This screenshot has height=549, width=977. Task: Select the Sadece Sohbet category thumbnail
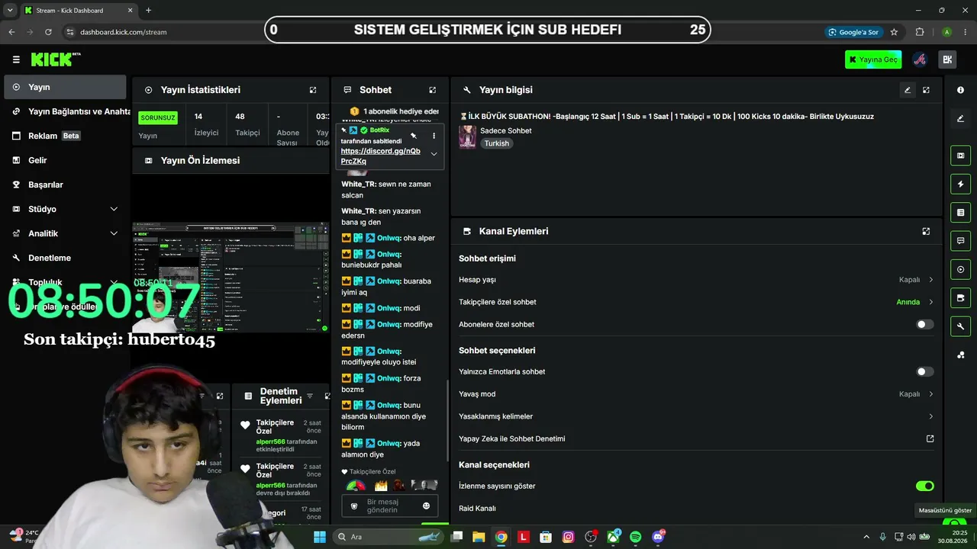coord(467,136)
